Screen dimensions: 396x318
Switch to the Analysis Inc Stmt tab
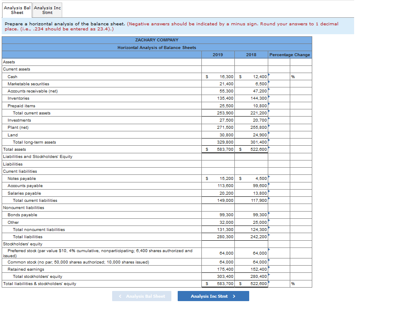tap(47, 9)
